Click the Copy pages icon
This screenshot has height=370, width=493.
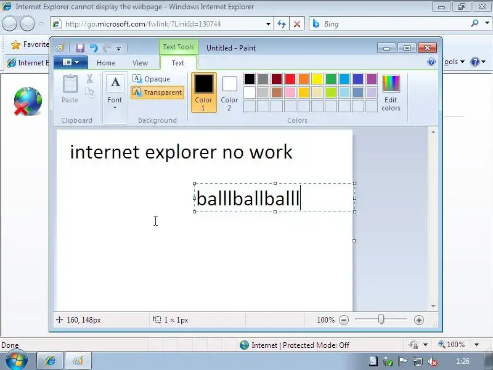click(90, 92)
